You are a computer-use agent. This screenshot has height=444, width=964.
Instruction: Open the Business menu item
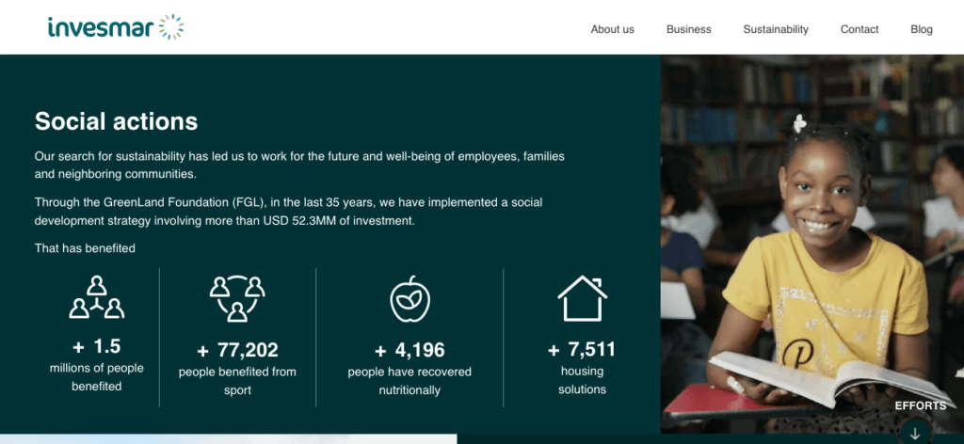coord(688,29)
